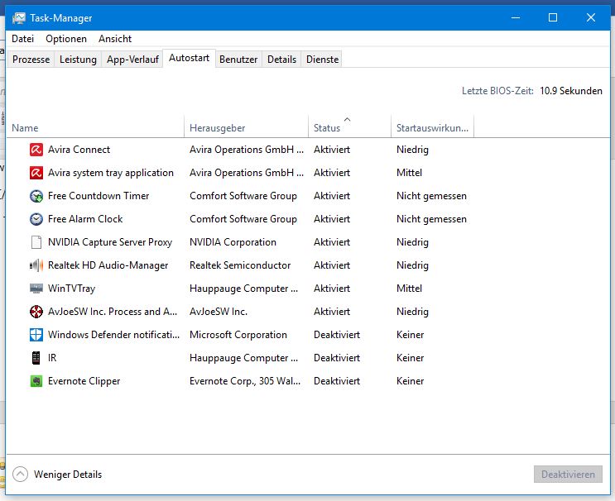Click the NVIDIA Capture Server Proxy file icon
Image resolution: width=615 pixels, height=501 pixels.
pos(36,242)
